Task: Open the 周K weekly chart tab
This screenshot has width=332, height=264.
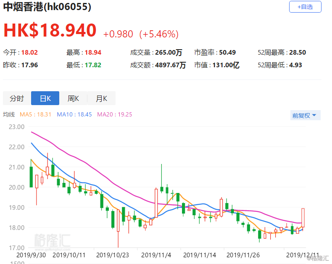Action: click(73, 98)
